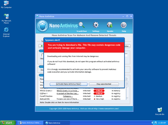The image size is (168, 125).
Task: Open My Computer desktop icon
Action: [6, 3]
